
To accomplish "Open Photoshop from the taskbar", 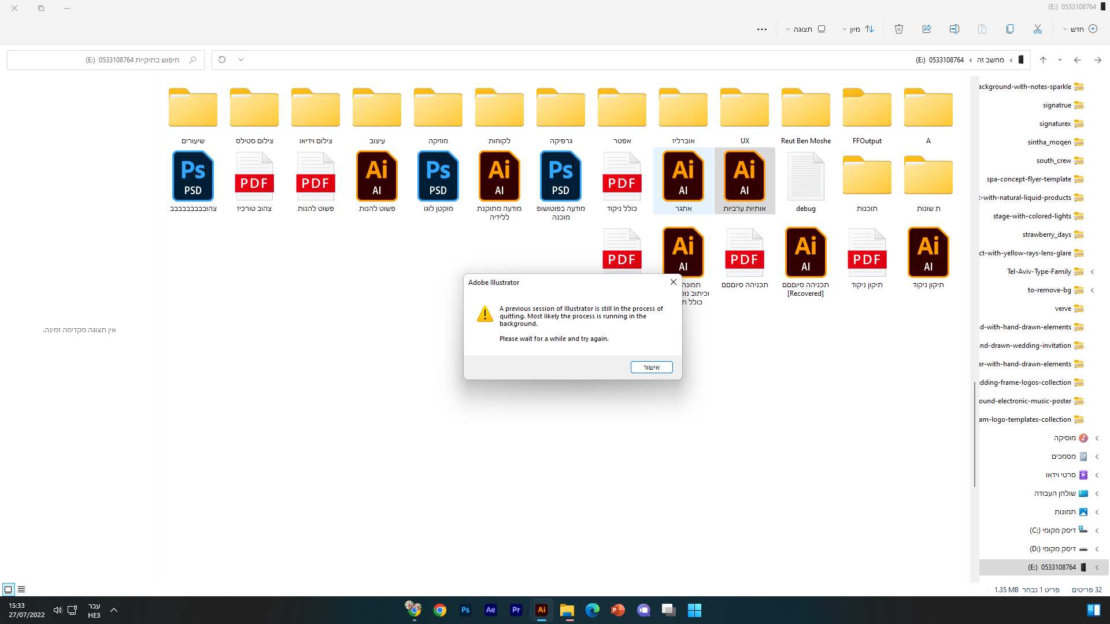I will pos(465,610).
